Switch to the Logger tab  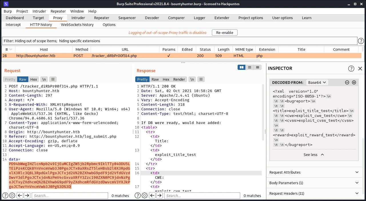[x=200, y=18]
